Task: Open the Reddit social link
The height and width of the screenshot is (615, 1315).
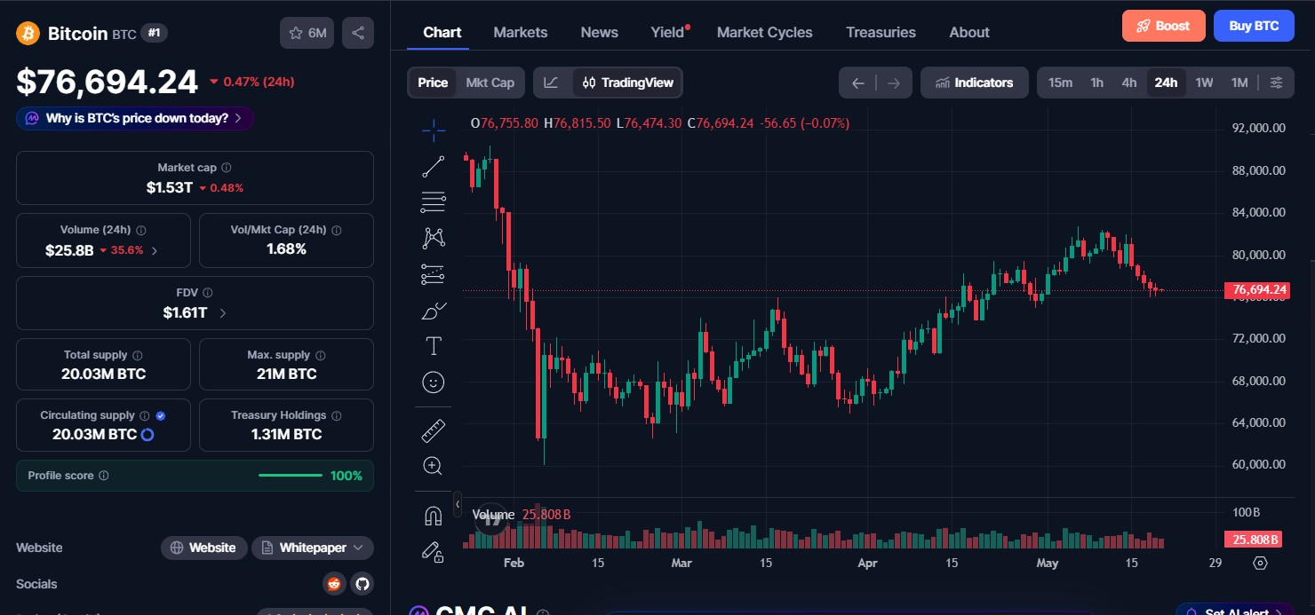Action: click(334, 584)
